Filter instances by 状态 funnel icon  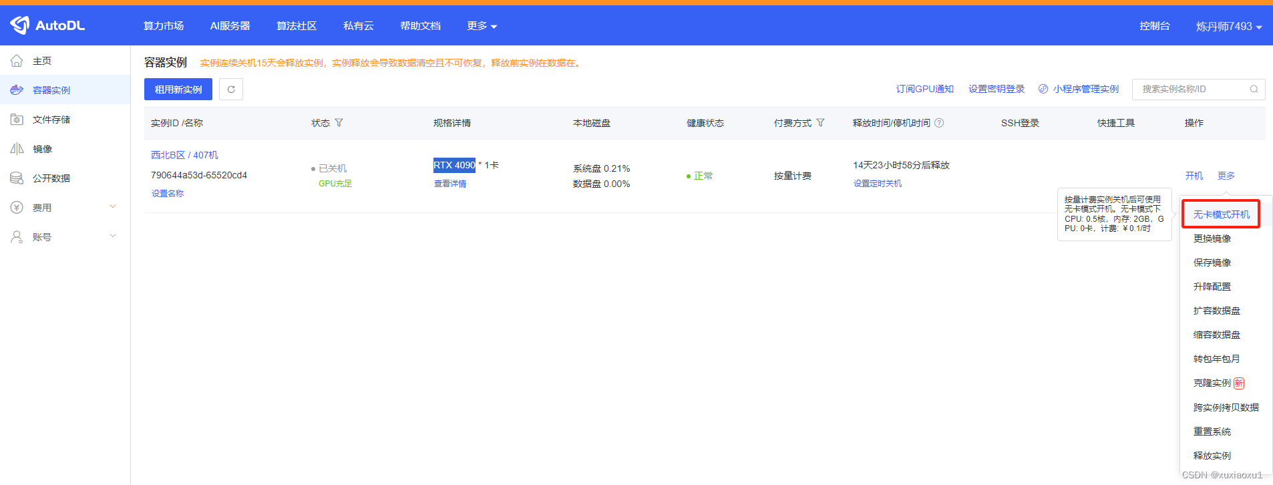tap(339, 123)
